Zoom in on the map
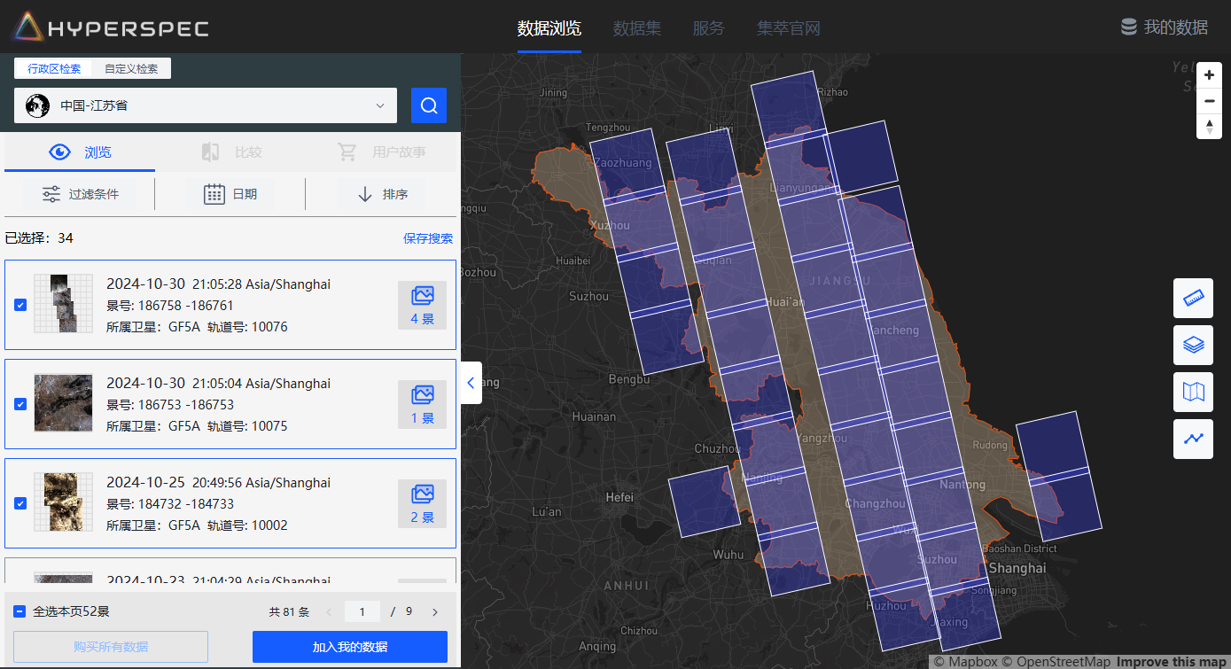The image size is (1231, 669). coord(1209,75)
